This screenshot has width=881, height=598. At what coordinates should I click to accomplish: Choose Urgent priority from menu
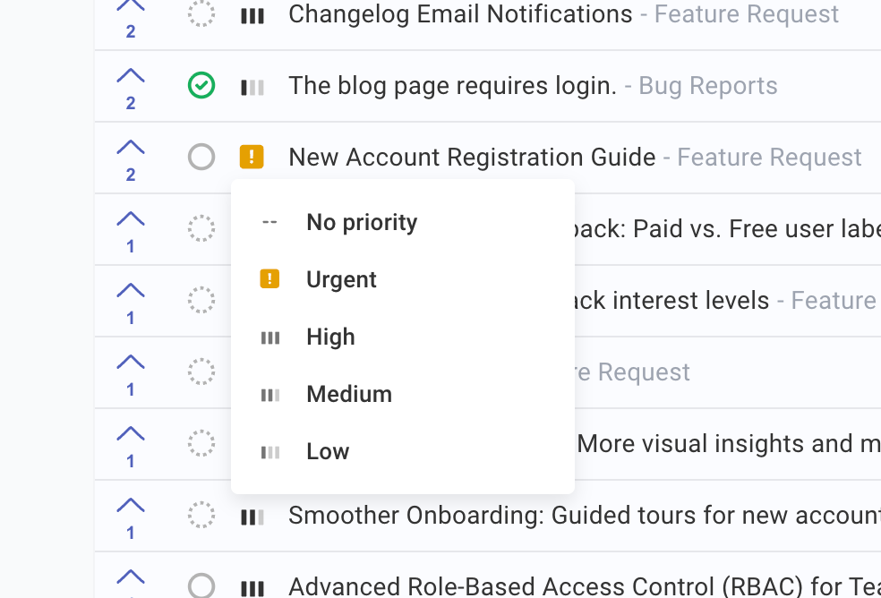[x=341, y=279]
